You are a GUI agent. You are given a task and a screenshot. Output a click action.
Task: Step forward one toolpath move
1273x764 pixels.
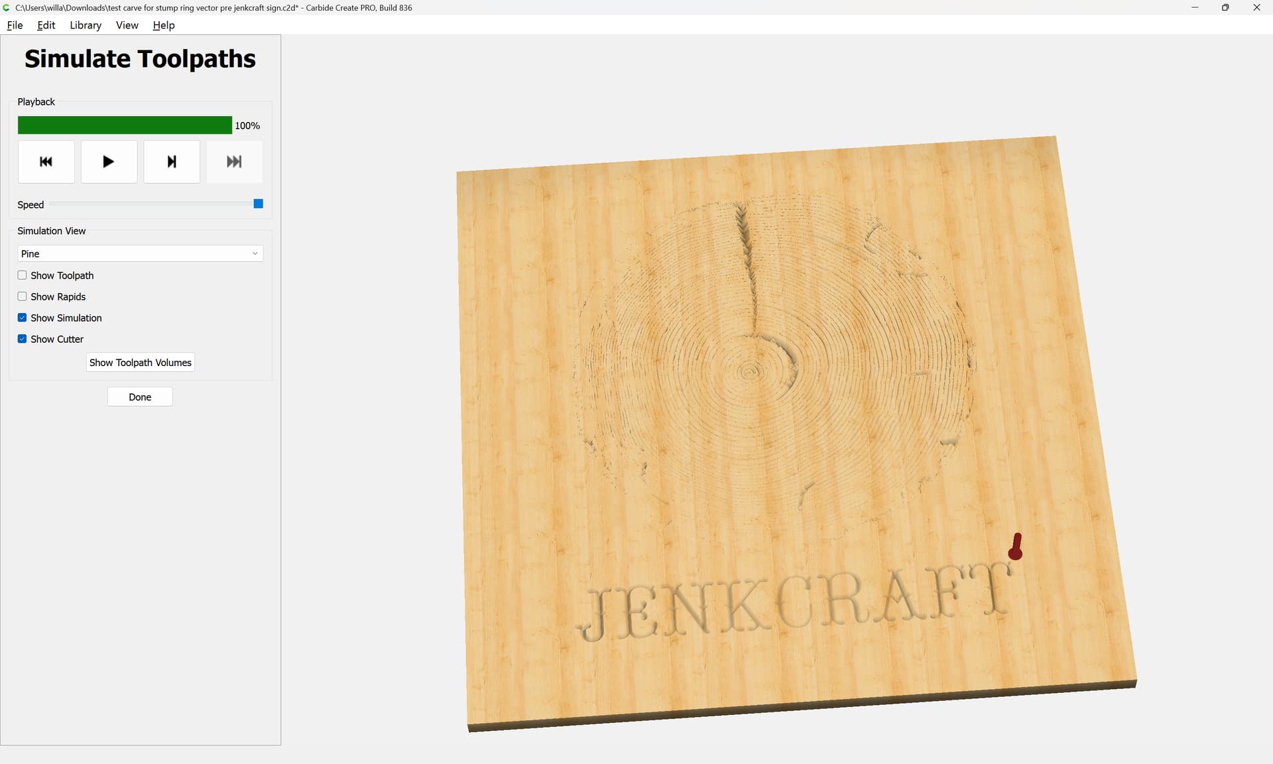point(172,161)
